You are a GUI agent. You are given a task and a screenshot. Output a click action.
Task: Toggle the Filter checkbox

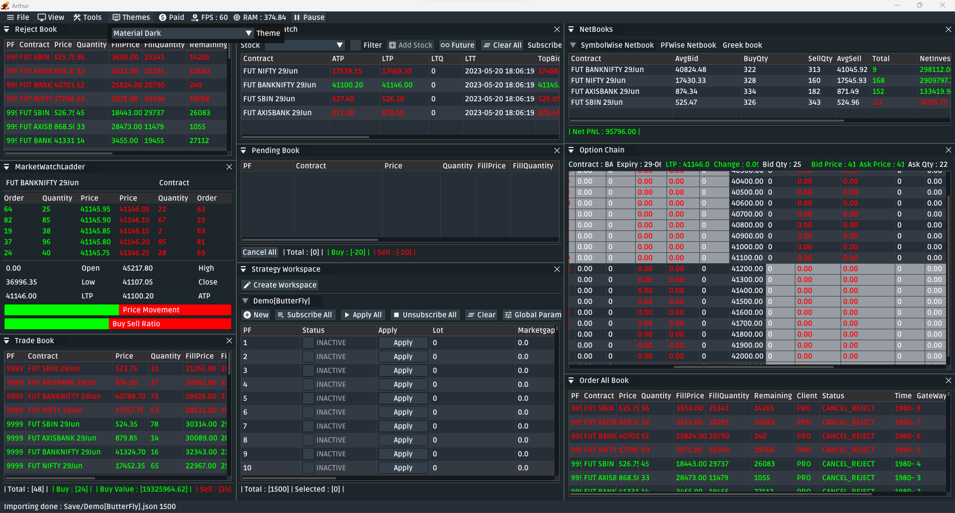coord(356,45)
